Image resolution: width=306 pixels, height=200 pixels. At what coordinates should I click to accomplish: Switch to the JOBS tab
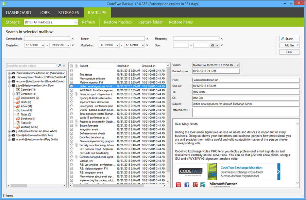45,13
